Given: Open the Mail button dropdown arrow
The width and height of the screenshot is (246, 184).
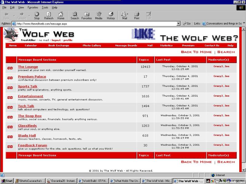Looking at the screenshot, I should [x=128, y=14].
